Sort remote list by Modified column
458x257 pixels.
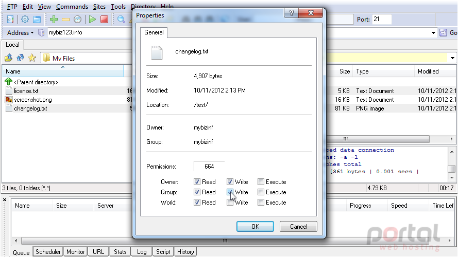click(435, 71)
